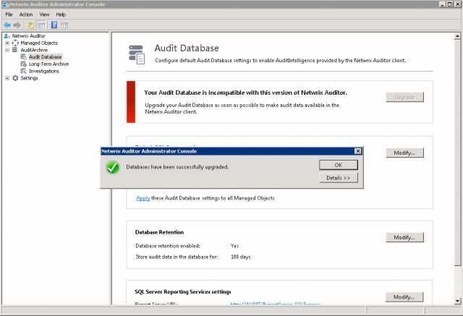Click the incompatible Audit Database warning heading
Image resolution: width=463 pixels, height=316 pixels.
pyautogui.click(x=245, y=93)
